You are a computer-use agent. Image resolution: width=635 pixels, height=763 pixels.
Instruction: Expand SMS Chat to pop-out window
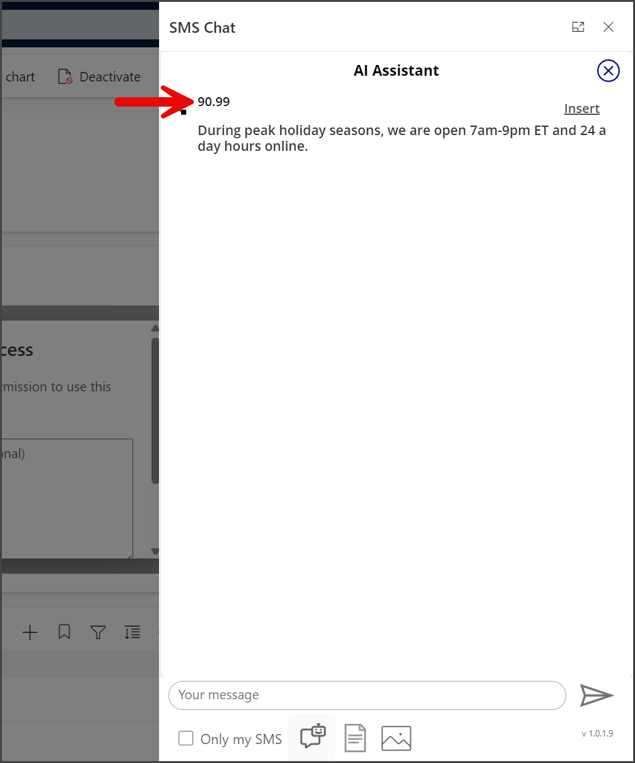click(x=578, y=27)
